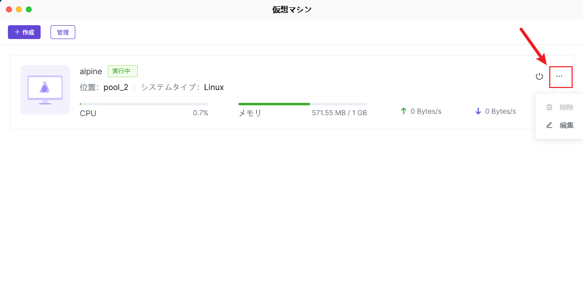This screenshot has width=583, height=308.
Task: Click the alpine virtual machine name
Action: (x=91, y=71)
